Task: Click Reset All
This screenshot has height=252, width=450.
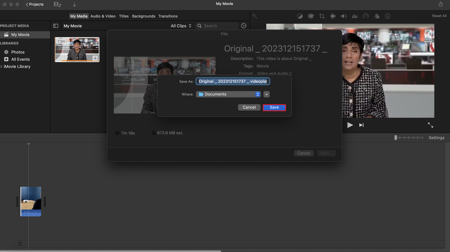Action: (x=439, y=16)
